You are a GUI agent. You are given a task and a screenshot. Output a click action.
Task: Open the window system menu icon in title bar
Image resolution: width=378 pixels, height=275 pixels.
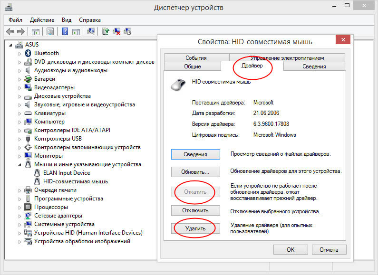[x=9, y=7]
